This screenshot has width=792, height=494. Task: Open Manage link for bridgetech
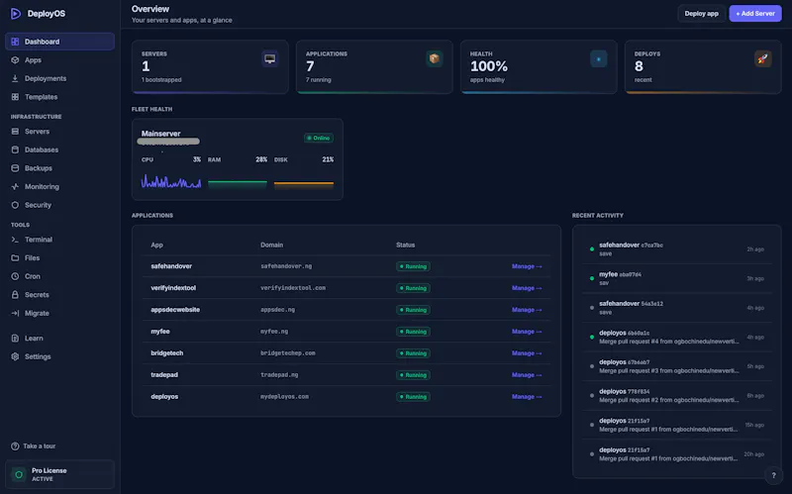tap(527, 353)
